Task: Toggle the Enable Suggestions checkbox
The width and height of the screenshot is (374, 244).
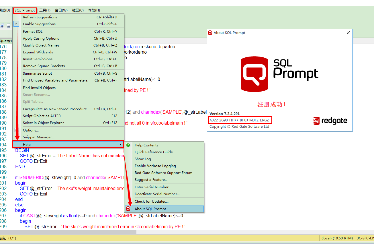Action: (16, 24)
